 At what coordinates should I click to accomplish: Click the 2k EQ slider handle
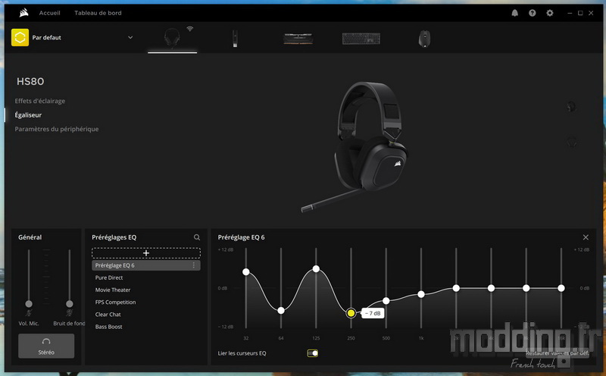(456, 288)
